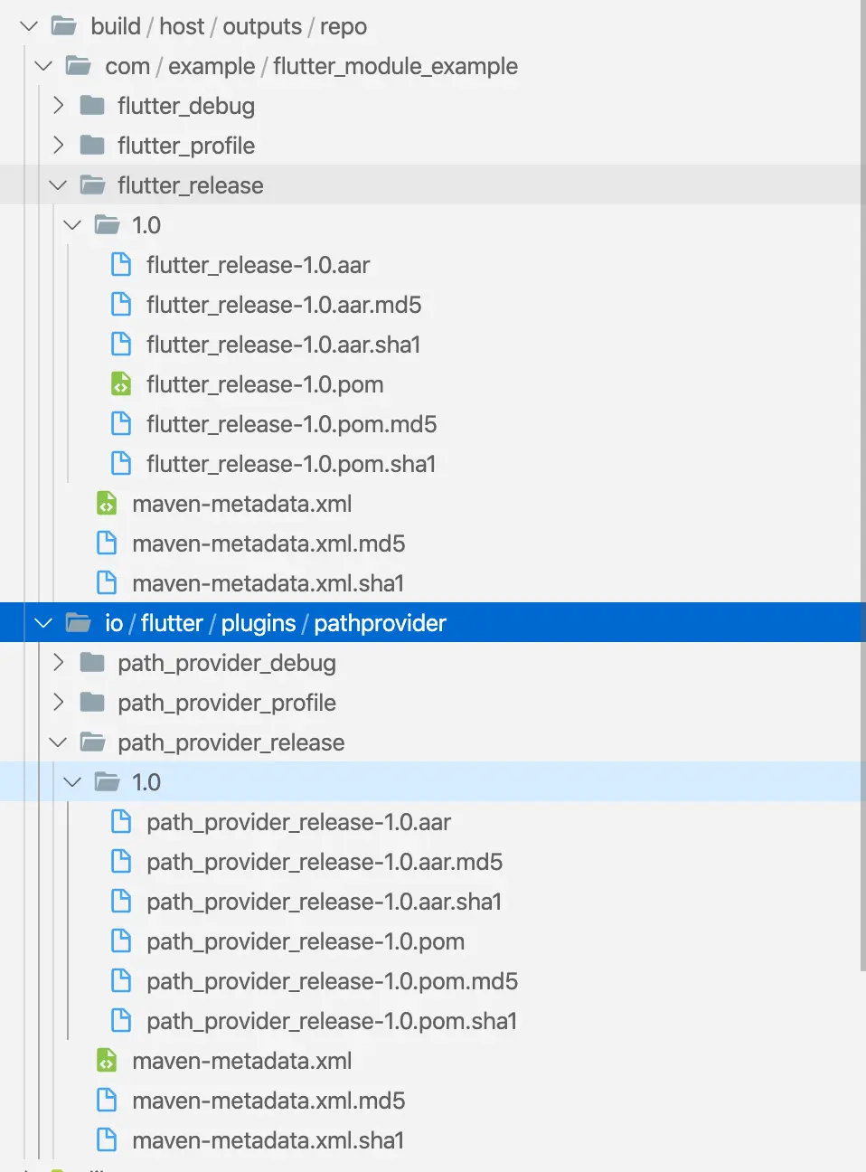Click the open folder icon of path_provider_release
Image resolution: width=866 pixels, height=1172 pixels.
pos(93,742)
